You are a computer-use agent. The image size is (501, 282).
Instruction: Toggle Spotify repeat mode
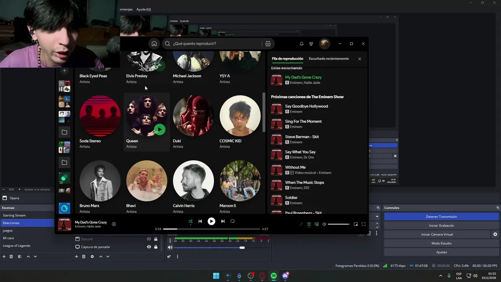pos(232,221)
